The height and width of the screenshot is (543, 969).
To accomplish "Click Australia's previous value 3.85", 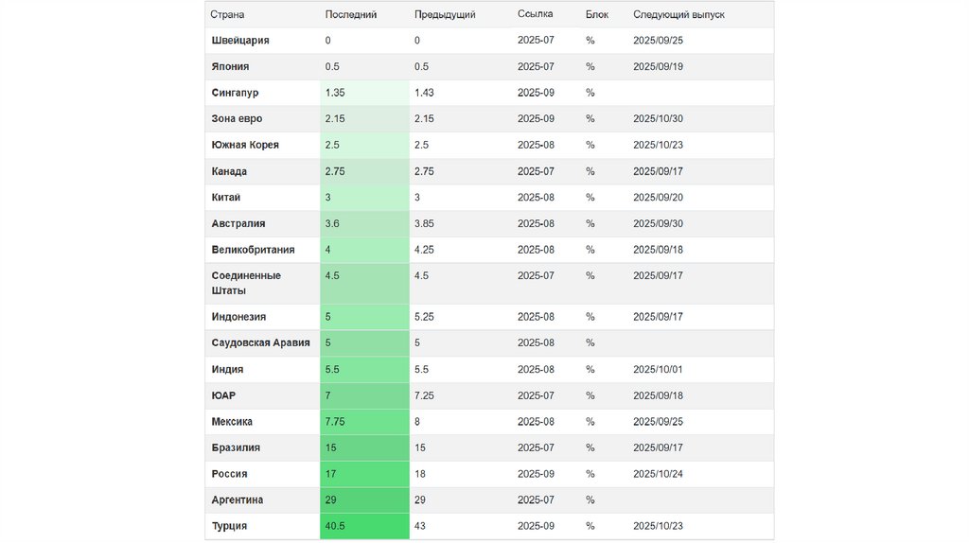I will pyautogui.click(x=427, y=224).
